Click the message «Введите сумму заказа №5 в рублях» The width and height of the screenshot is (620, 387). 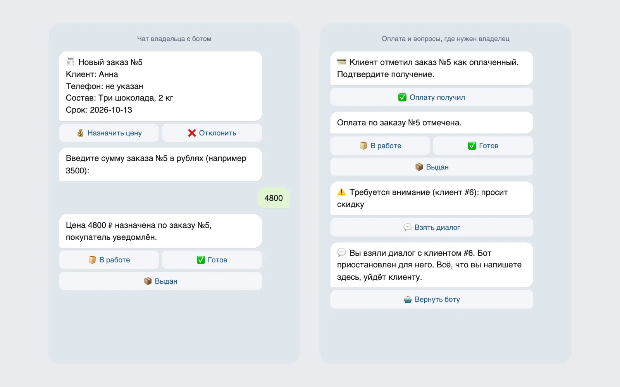(x=160, y=164)
